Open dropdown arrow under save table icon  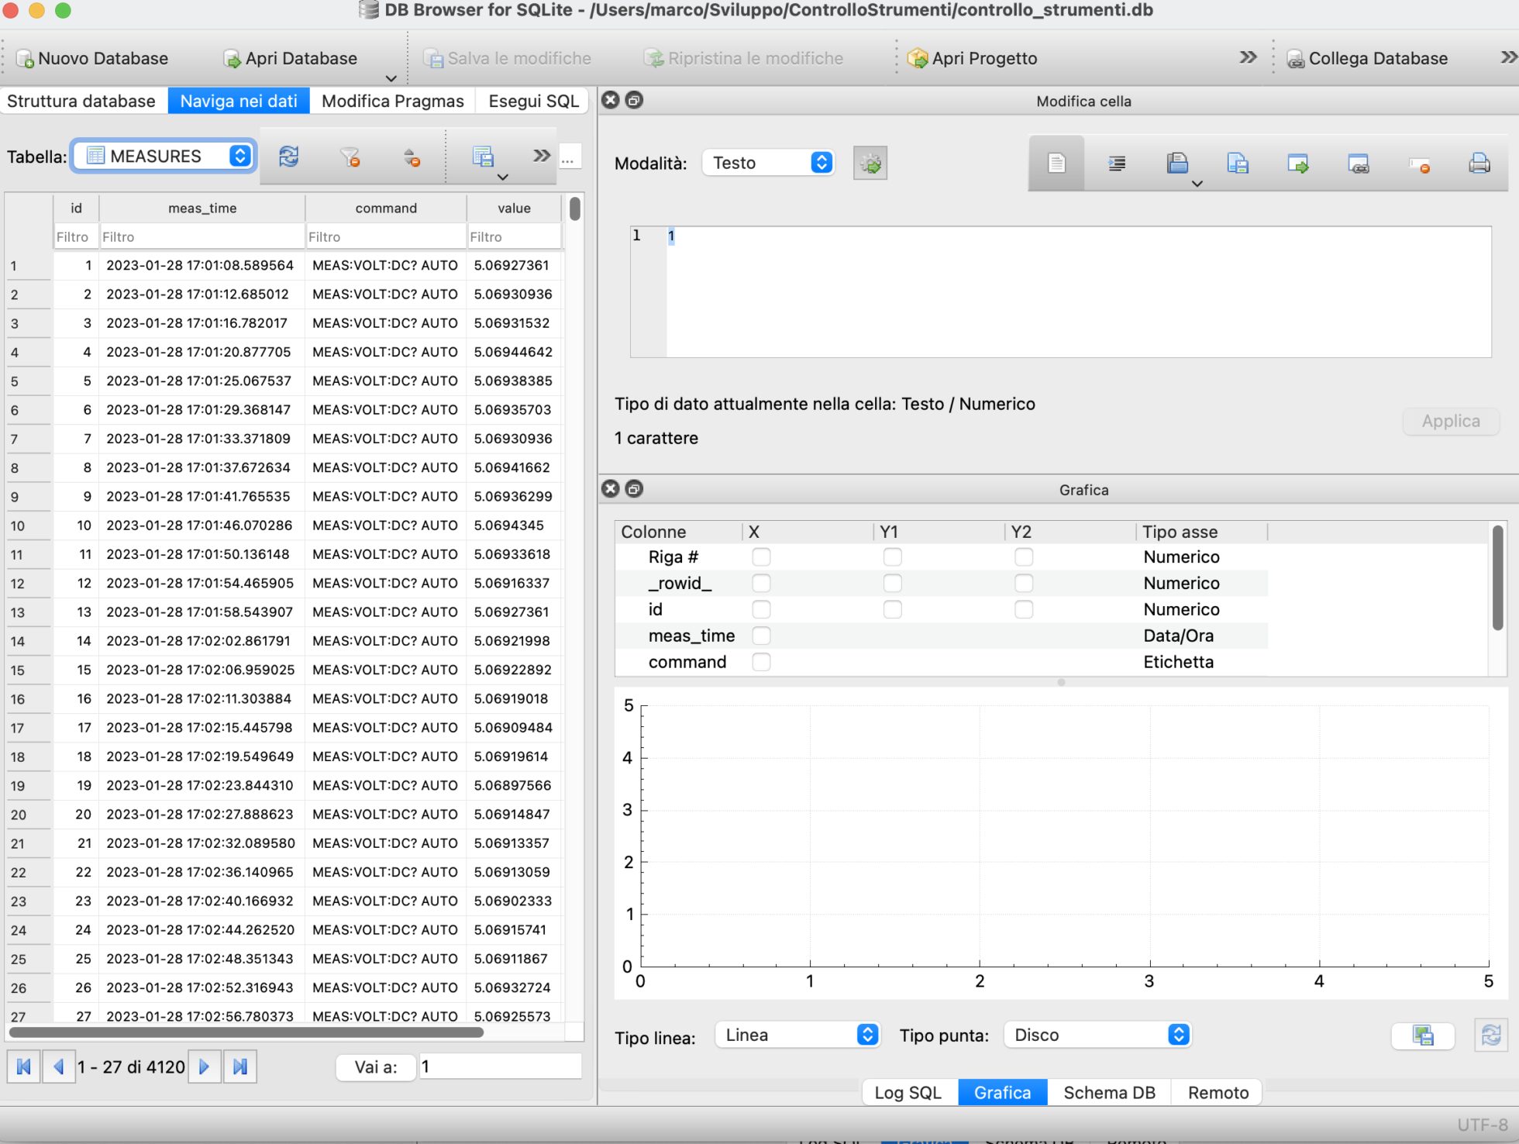point(503,177)
